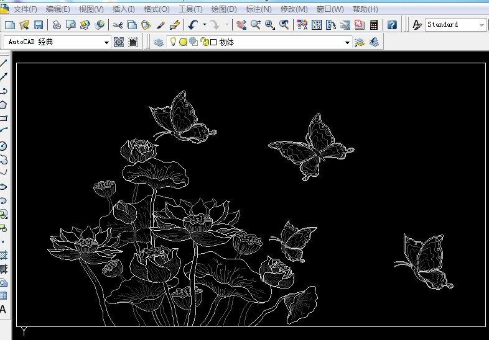Toggle the layer freeze sun icon
The width and height of the screenshot is (489, 340).
coord(183,42)
